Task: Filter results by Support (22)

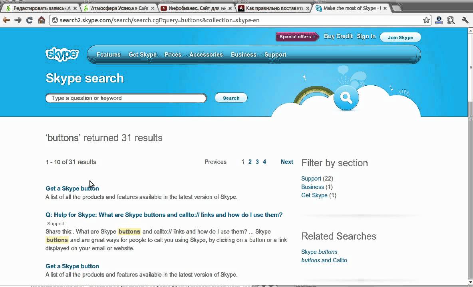Action: coord(317,179)
